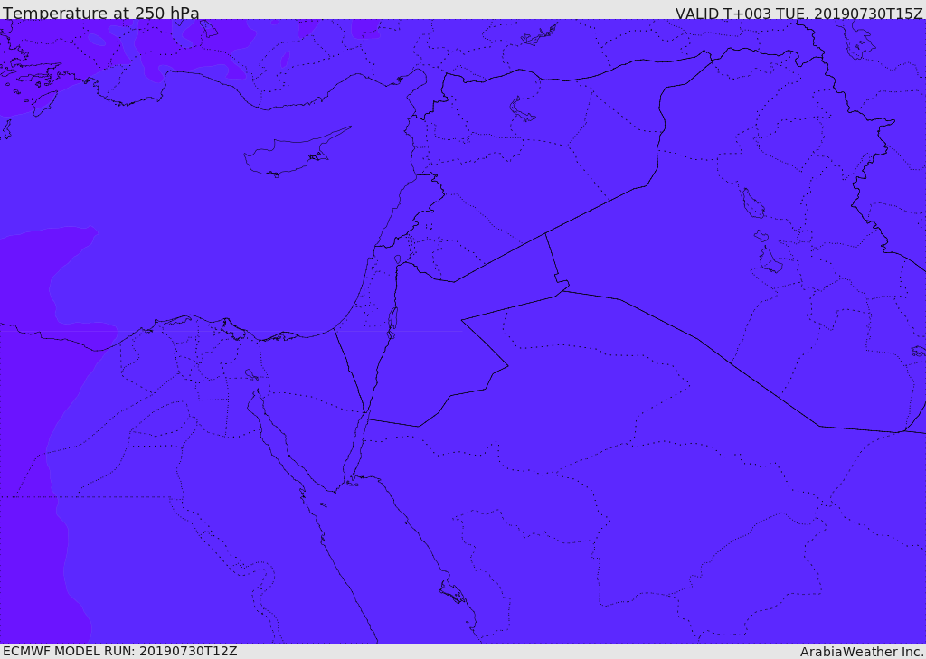This screenshot has width=926, height=659.
Task: Click the 'ECMWF MODEL RUN: 20190730T12Z' footer text
Action: coord(120,651)
